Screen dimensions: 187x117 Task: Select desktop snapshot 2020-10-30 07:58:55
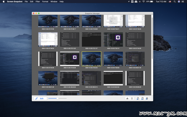tap(113, 59)
